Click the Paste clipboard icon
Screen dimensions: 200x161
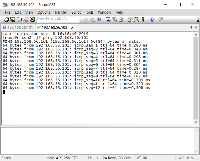pyautogui.click(x=92, y=20)
